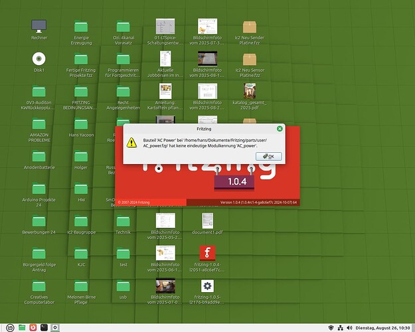The width and height of the screenshot is (415, 332).
Task: Launch Firefox from the taskbar
Action: (x=31, y=327)
